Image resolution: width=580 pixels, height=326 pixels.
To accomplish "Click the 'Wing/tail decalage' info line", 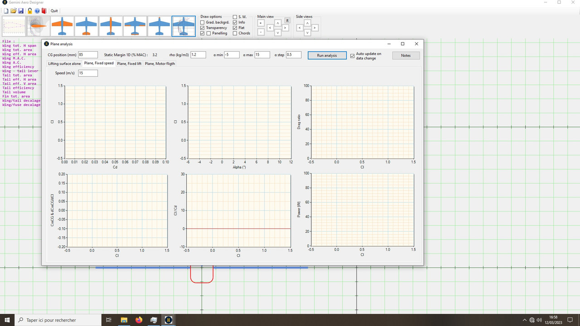I will (21, 101).
